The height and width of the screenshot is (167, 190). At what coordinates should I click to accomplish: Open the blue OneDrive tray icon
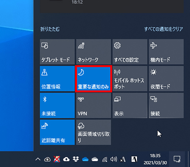pos(85,159)
